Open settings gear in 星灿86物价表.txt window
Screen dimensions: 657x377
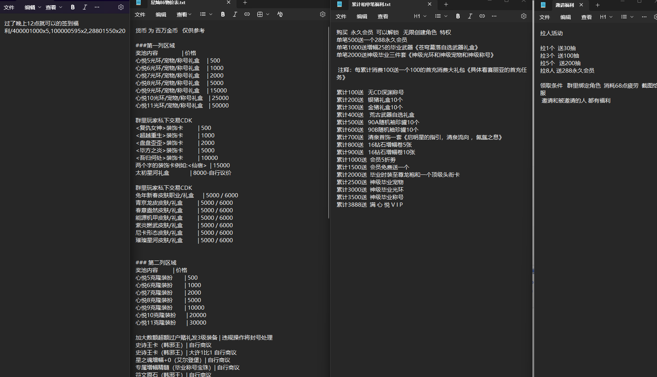322,14
